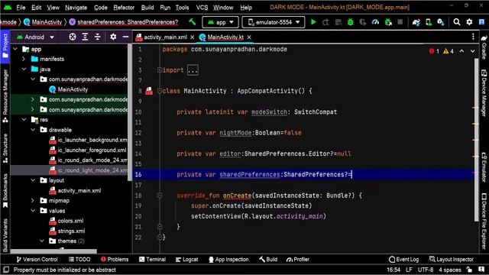Toggle the Resource Manager tool window
The height and width of the screenshot is (275, 489).
point(5,96)
